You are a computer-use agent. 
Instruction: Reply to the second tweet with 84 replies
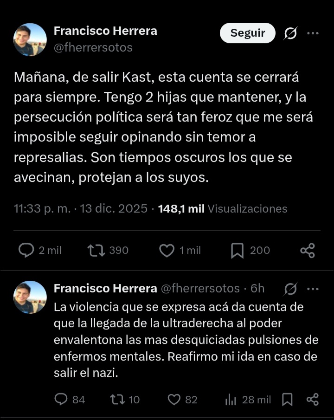[61, 399]
